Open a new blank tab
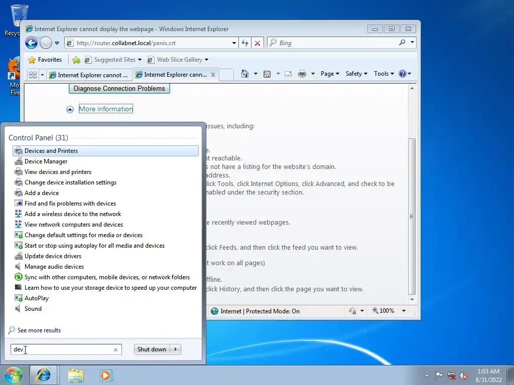The width and height of the screenshot is (514, 385). pos(226,75)
